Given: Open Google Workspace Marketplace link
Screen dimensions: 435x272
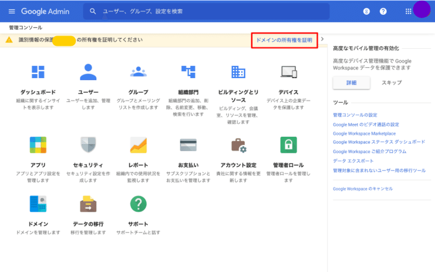Looking at the screenshot, I should pyautogui.click(x=364, y=134).
